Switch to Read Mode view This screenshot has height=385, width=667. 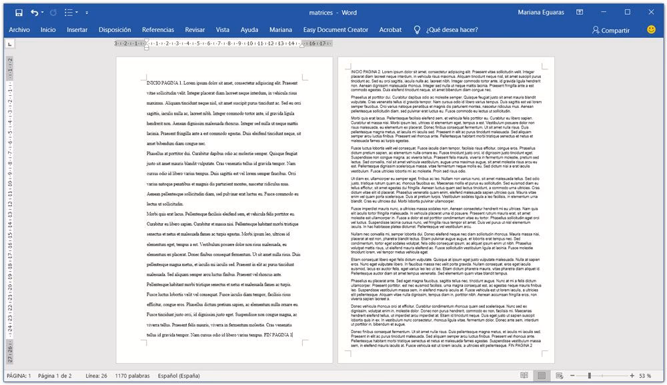524,376
